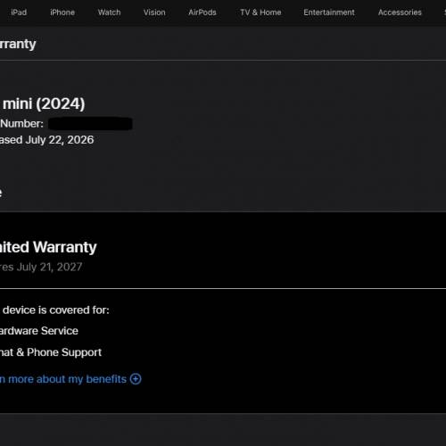The height and width of the screenshot is (446, 446).
Task: Open the iPhone menu item
Action: pos(62,12)
